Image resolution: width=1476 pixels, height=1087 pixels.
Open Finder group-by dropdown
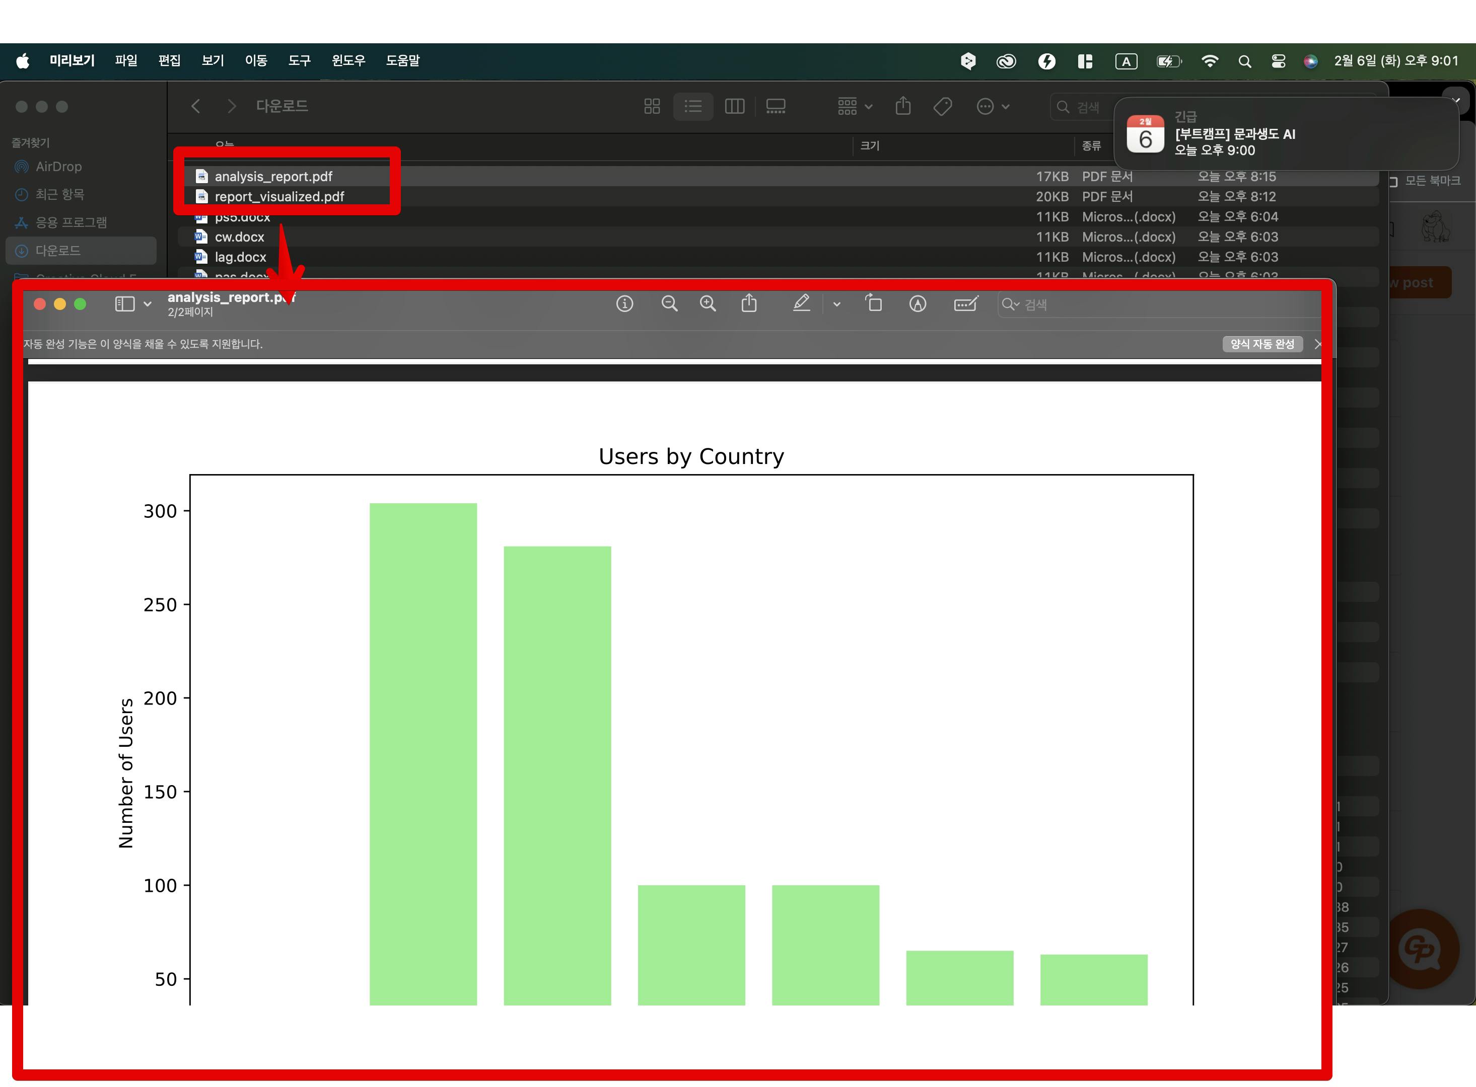(855, 106)
